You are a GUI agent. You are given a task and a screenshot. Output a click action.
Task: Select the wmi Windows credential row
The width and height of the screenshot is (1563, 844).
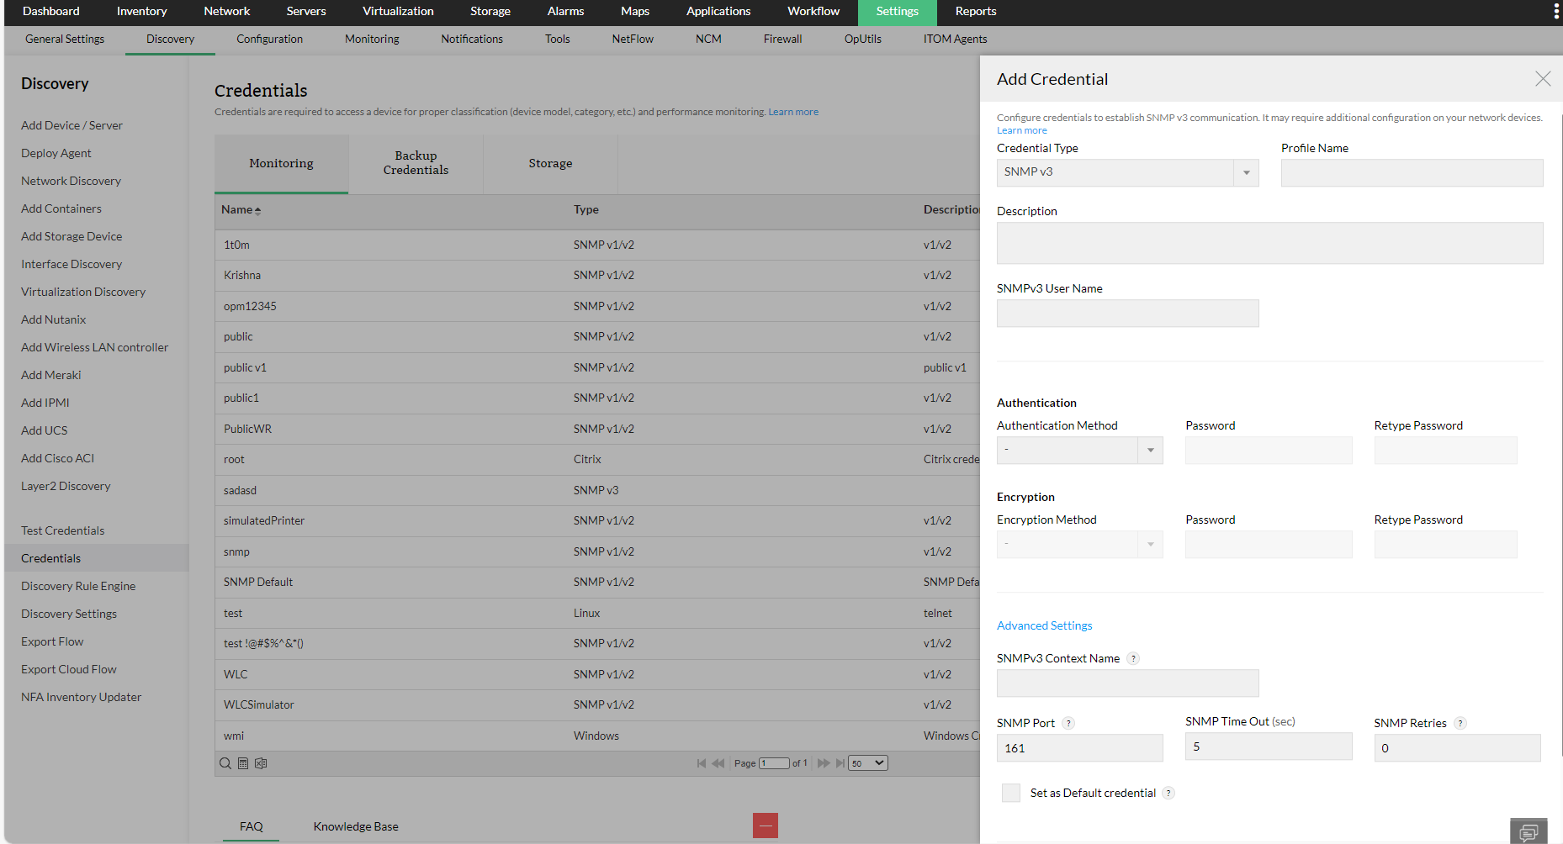point(597,736)
